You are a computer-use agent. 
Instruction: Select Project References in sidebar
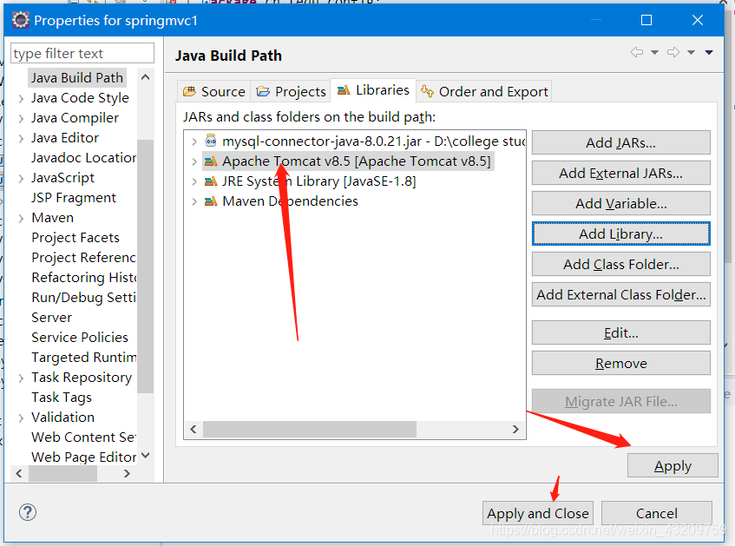[x=83, y=258]
